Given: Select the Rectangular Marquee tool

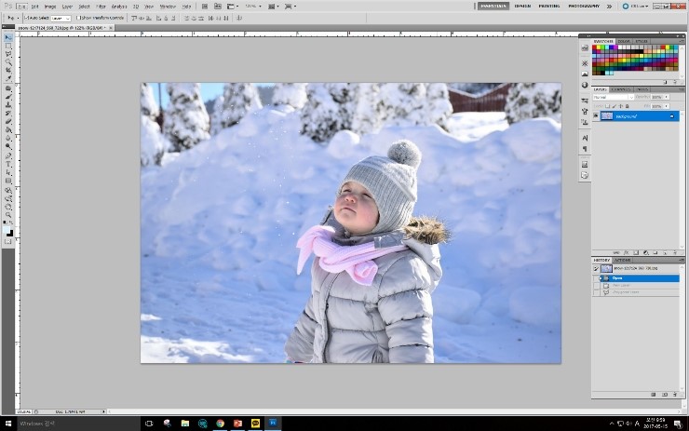Looking at the screenshot, I should 8,46.
